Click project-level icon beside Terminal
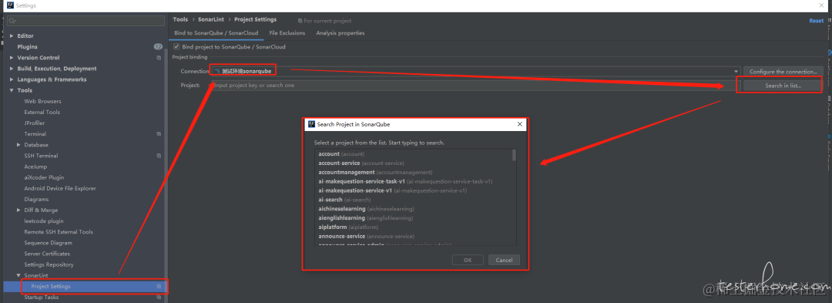 pyautogui.click(x=159, y=134)
